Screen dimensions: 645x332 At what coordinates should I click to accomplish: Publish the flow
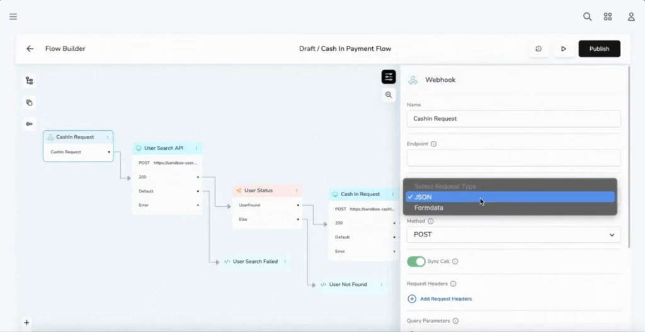tap(599, 49)
